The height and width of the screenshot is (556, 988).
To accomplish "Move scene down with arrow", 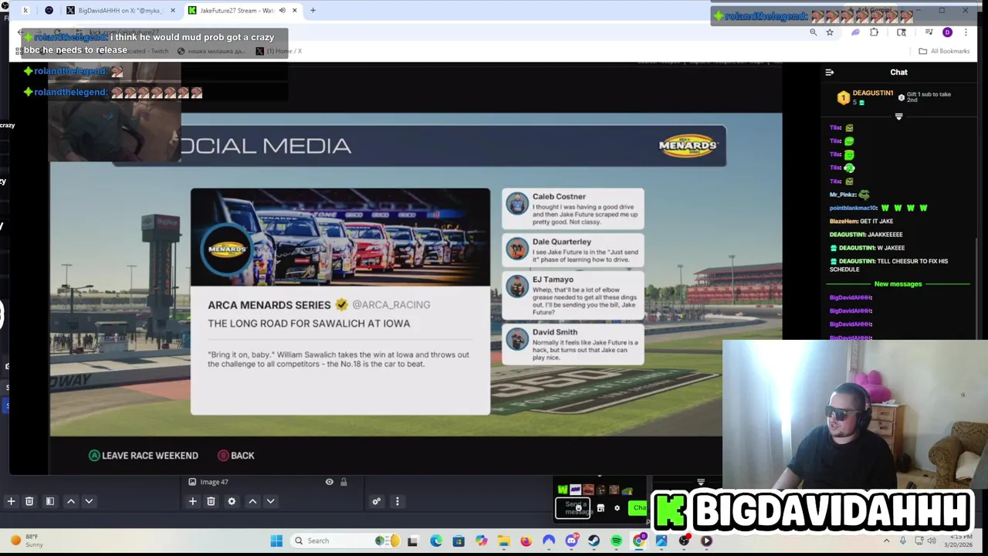I will (89, 501).
